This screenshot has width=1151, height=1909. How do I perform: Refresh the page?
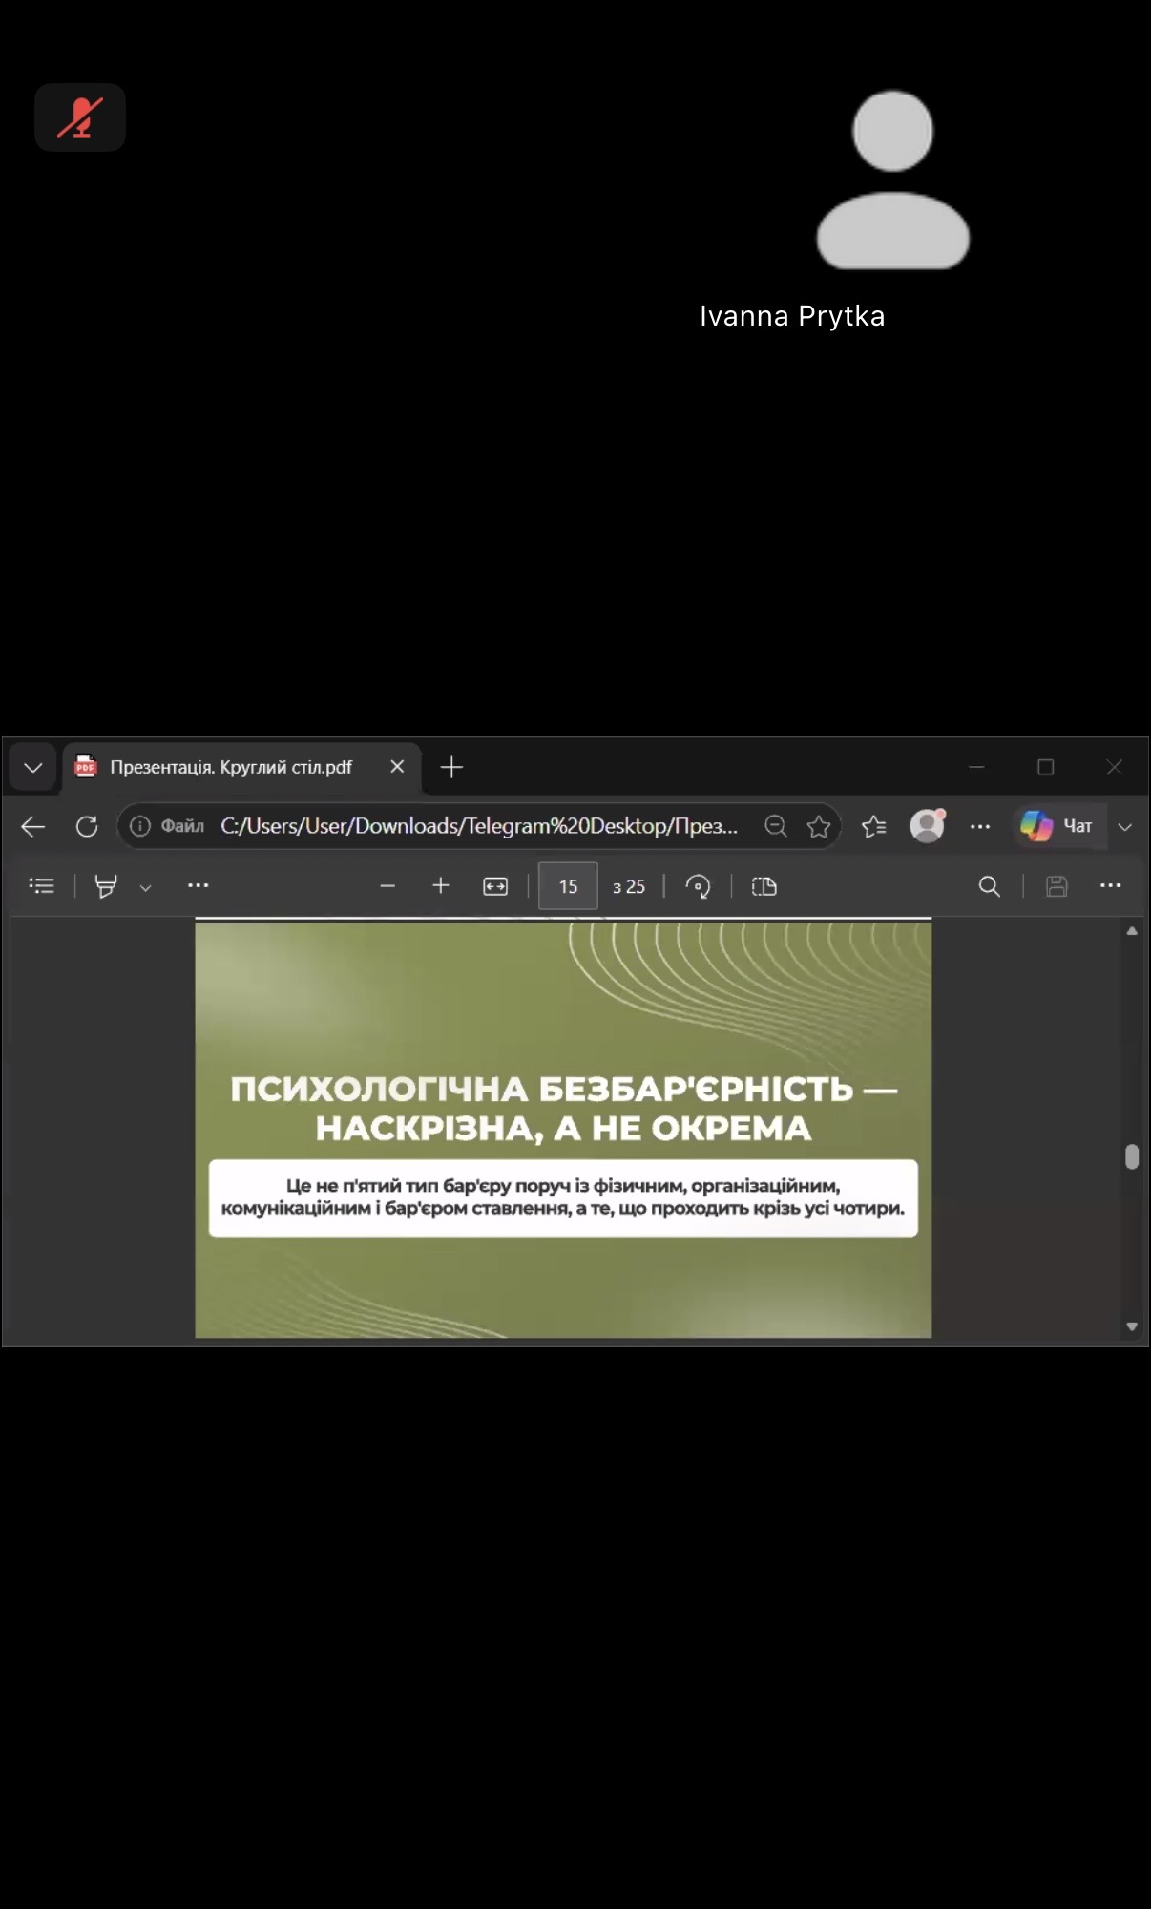point(87,826)
